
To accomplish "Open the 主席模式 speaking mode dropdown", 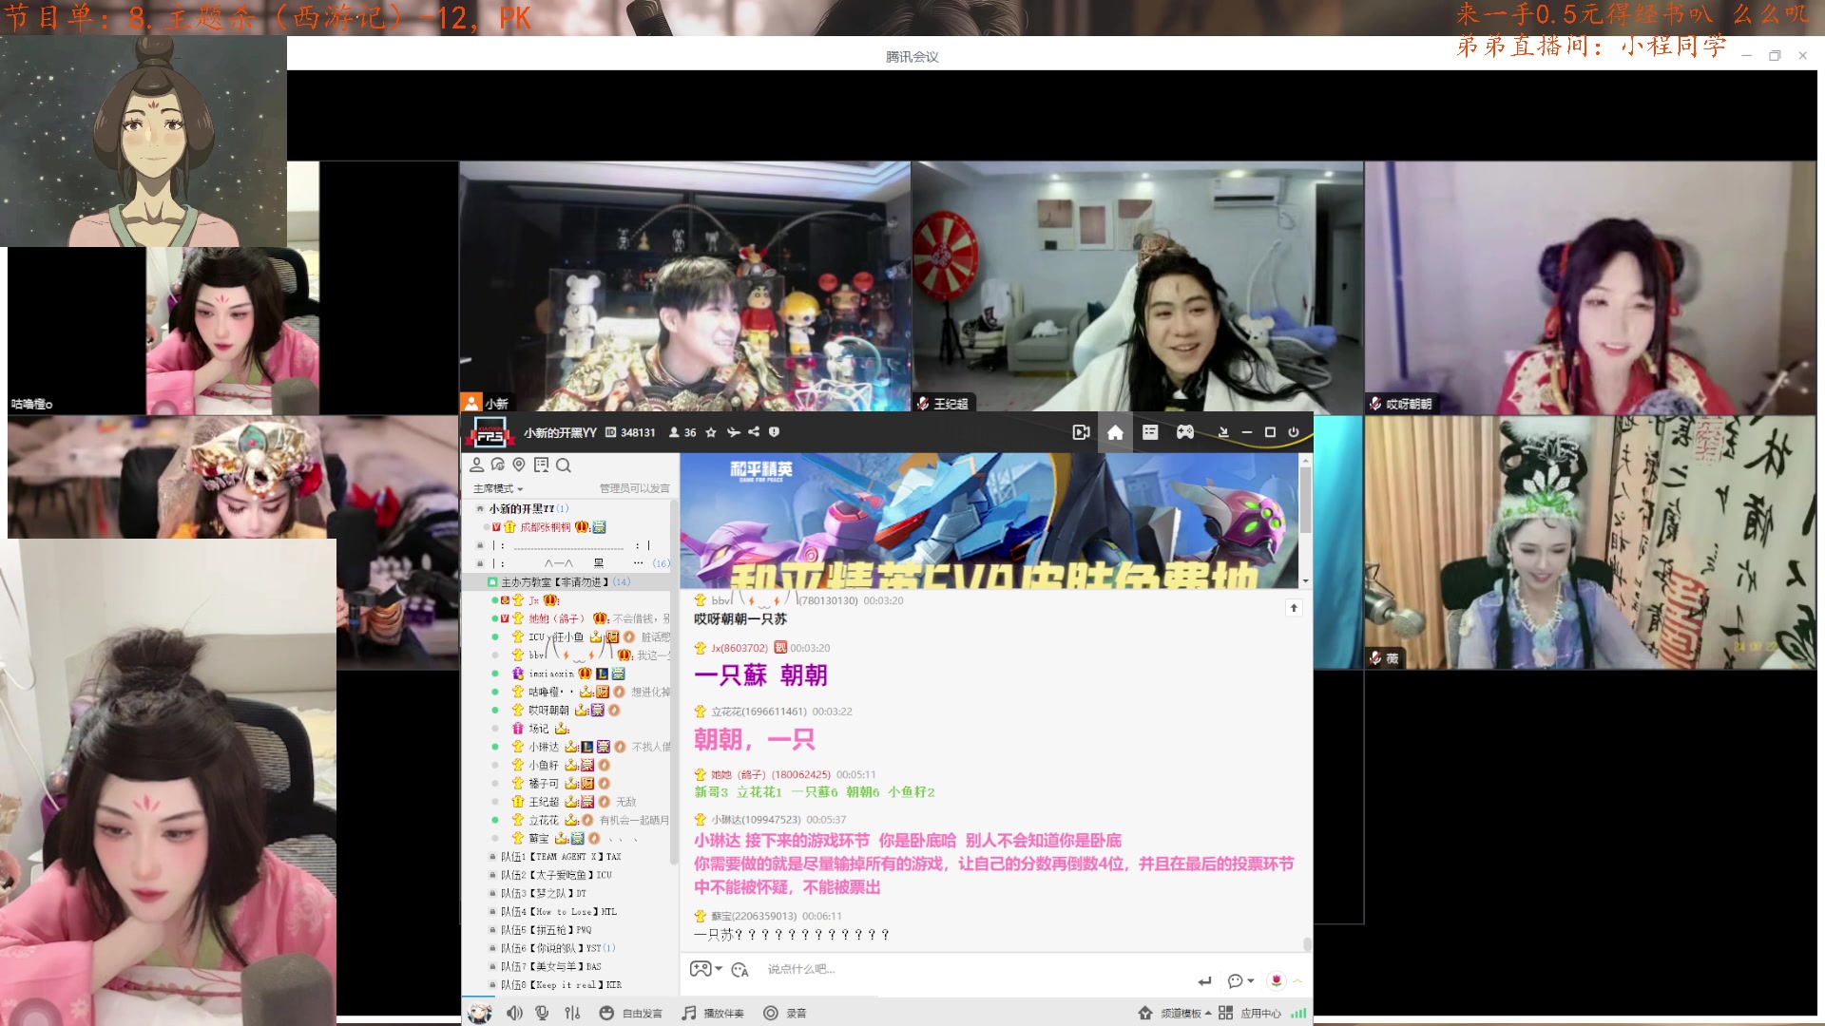I will click(x=498, y=488).
